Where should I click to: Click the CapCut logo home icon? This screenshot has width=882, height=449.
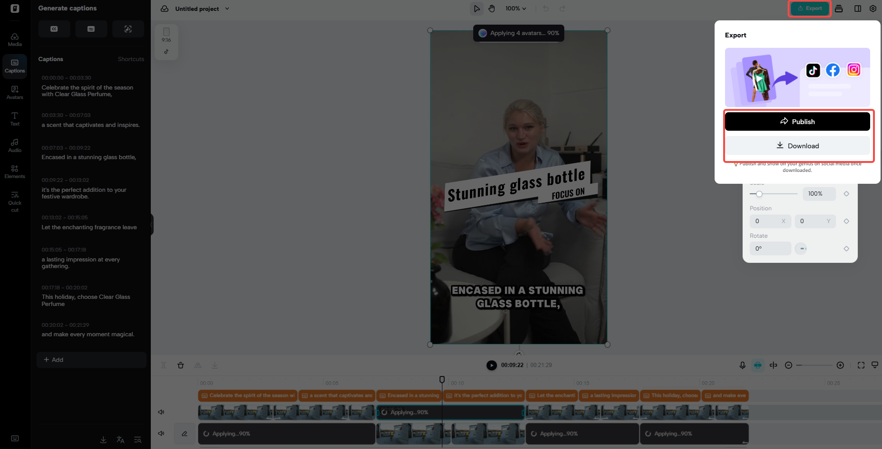(x=15, y=9)
